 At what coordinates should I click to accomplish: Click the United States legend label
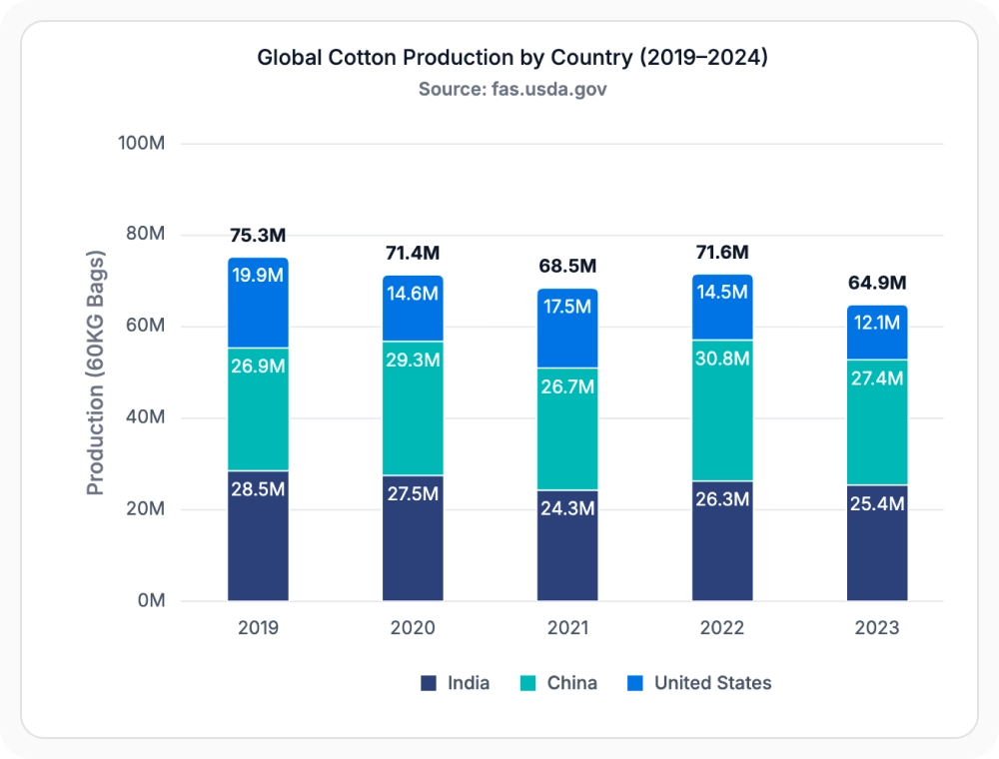click(x=713, y=683)
